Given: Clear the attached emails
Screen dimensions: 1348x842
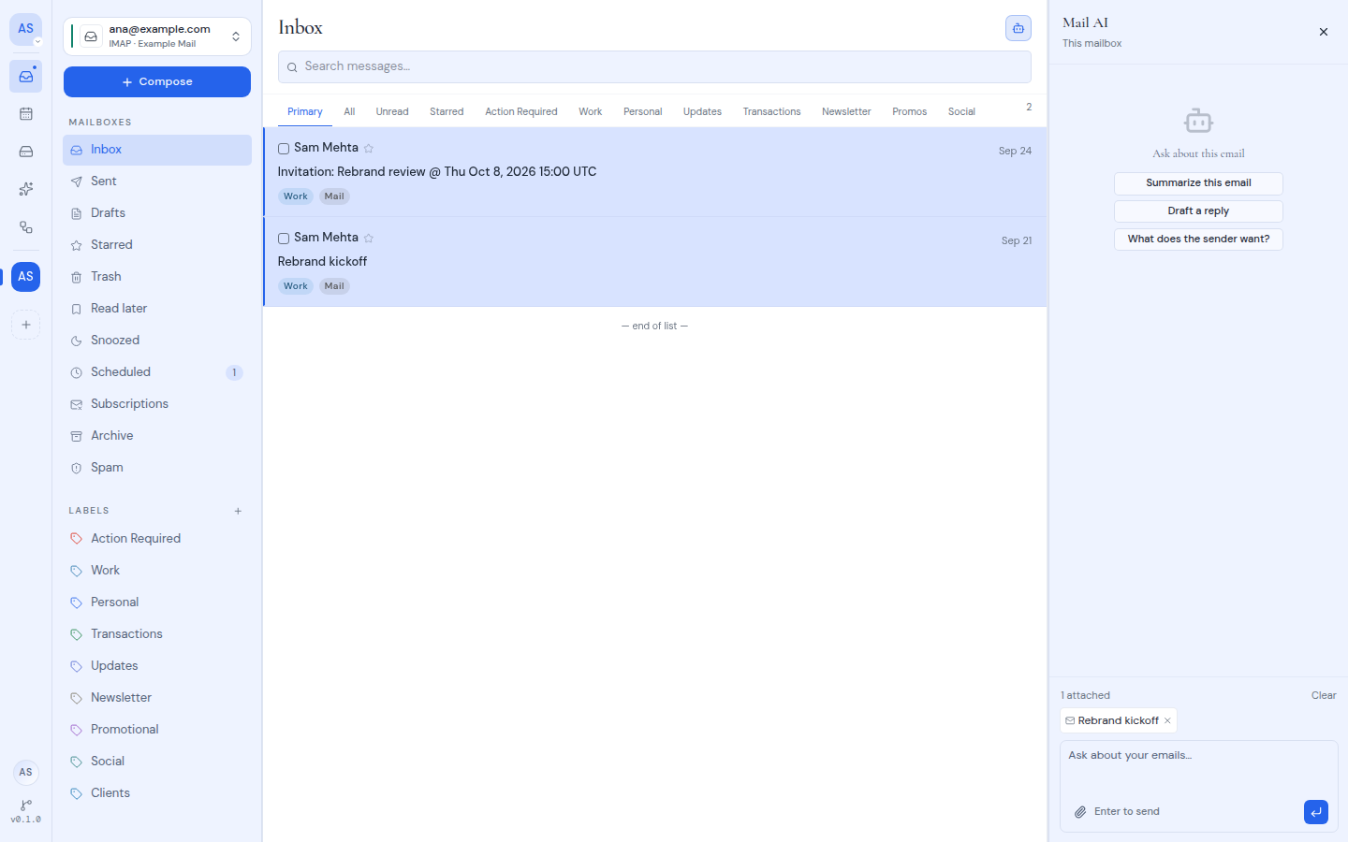Looking at the screenshot, I should [x=1324, y=695].
